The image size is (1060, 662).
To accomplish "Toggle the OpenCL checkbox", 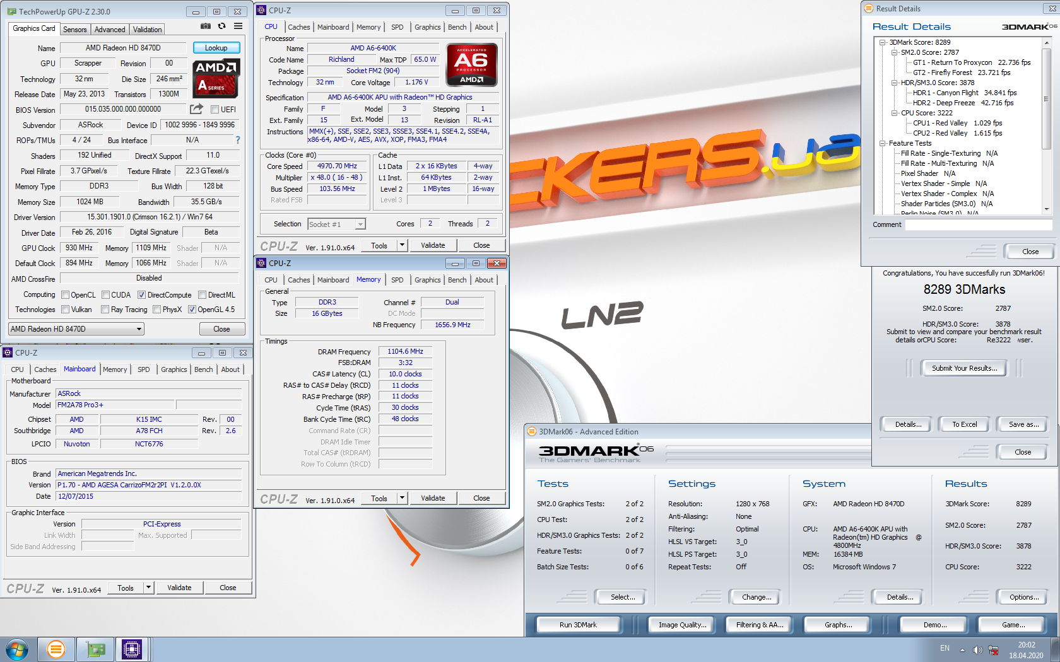I will coord(65,295).
